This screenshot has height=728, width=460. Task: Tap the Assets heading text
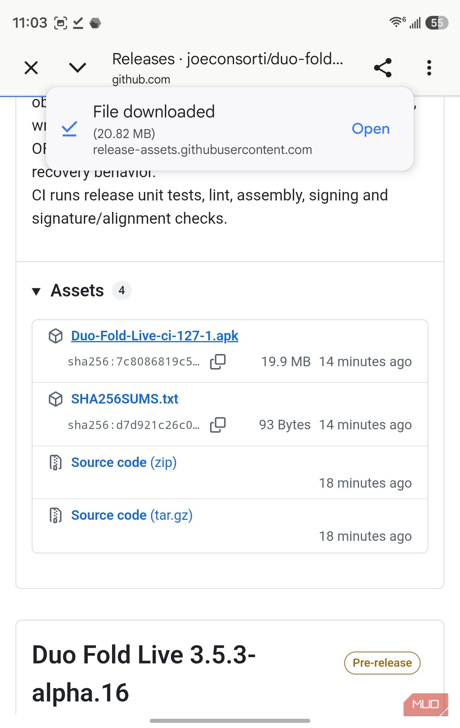[x=77, y=291]
